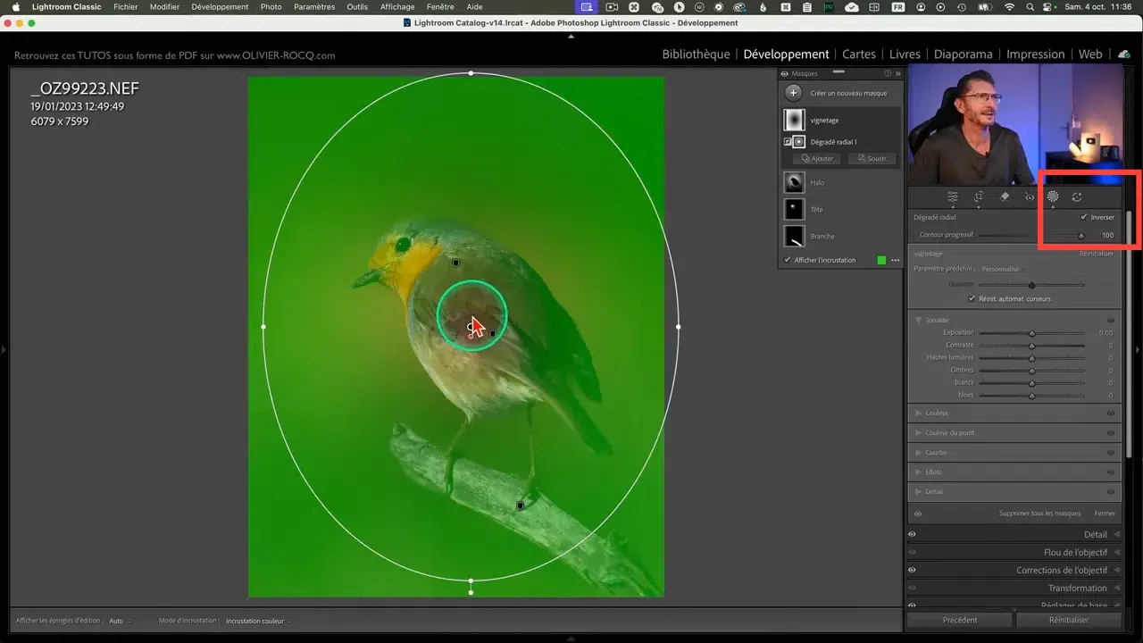Screen dimensions: 1143x643
Task: Hide Tonalité adjustments with the eye icon
Action: [1111, 320]
